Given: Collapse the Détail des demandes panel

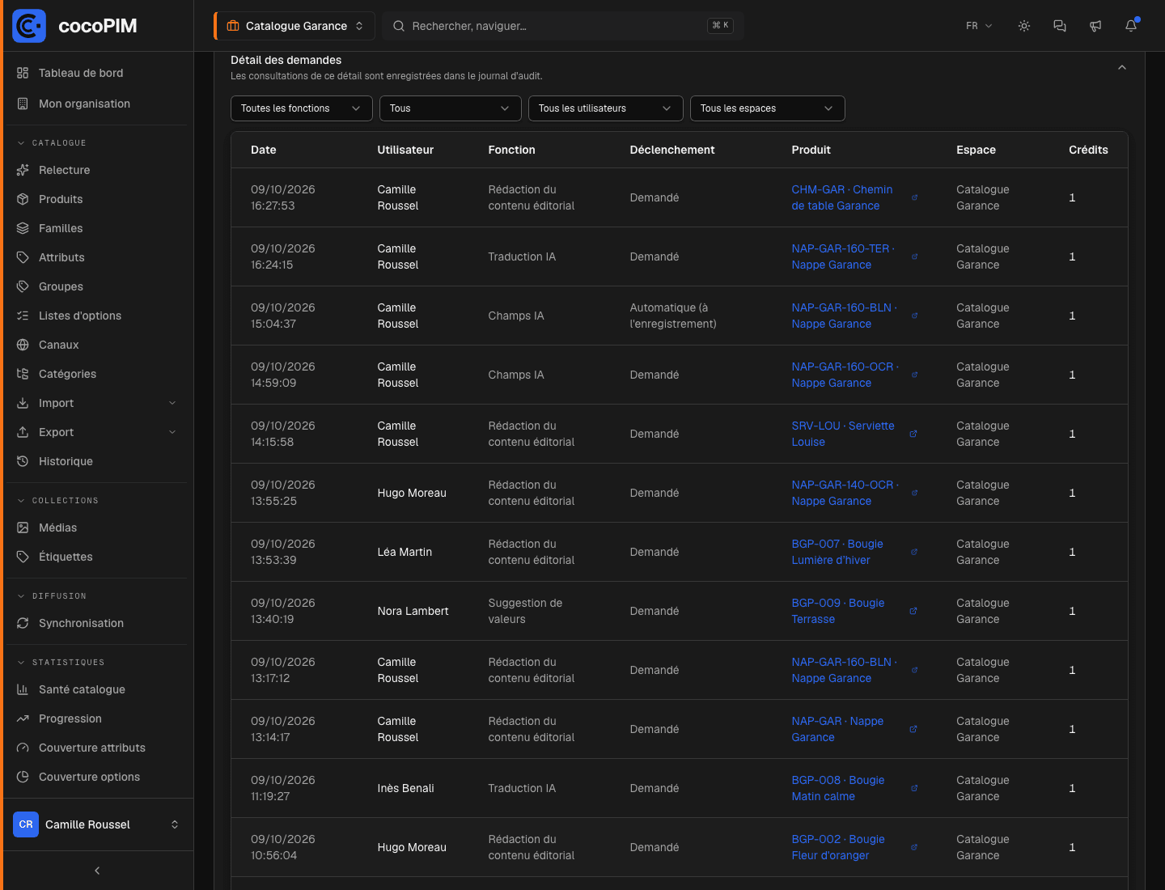Looking at the screenshot, I should click(x=1122, y=67).
